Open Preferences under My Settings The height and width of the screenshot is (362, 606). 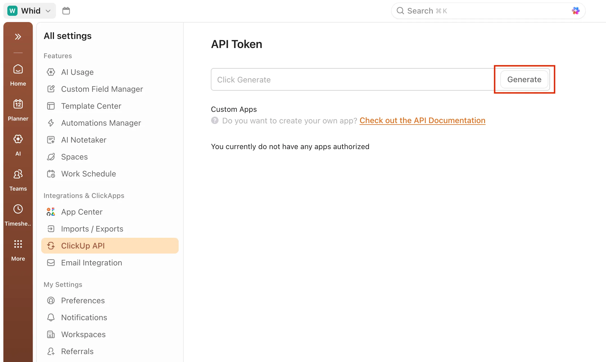110,301
